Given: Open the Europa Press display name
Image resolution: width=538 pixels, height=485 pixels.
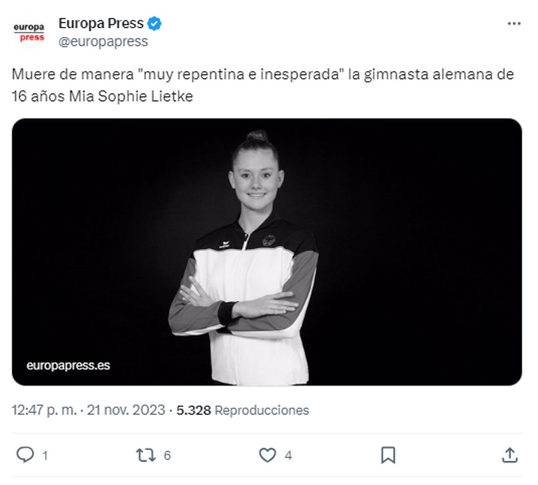Looking at the screenshot, I should point(101,23).
